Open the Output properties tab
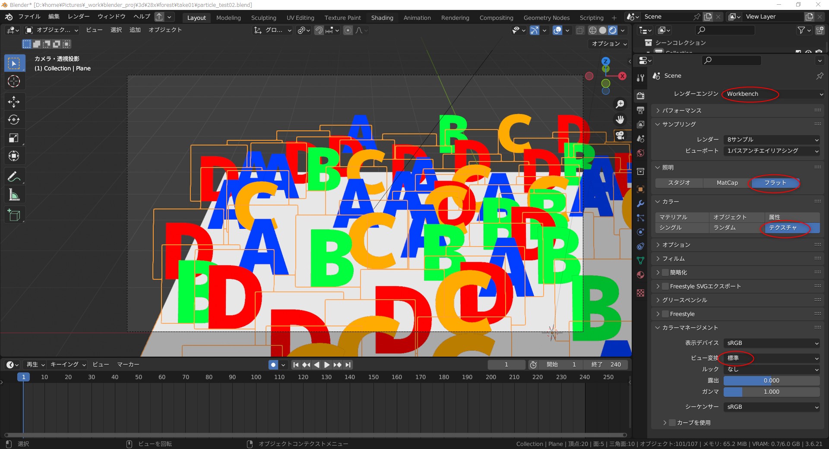This screenshot has height=449, width=829. pos(641,110)
